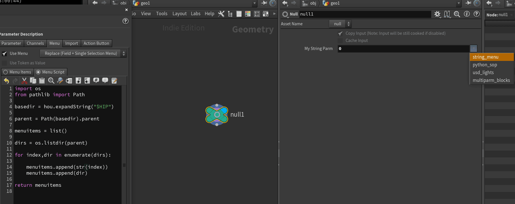Image resolution: width=515 pixels, height=204 pixels.
Task: Toggle the Use Menu checkbox
Action: (x=5, y=54)
